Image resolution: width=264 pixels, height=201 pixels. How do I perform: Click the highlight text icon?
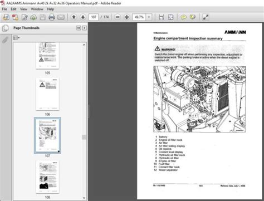193,17
